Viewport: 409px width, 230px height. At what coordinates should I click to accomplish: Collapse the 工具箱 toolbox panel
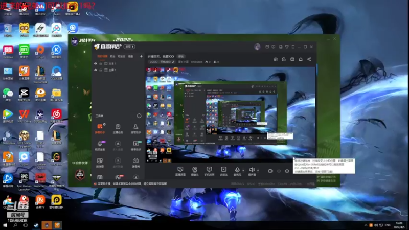[139, 116]
